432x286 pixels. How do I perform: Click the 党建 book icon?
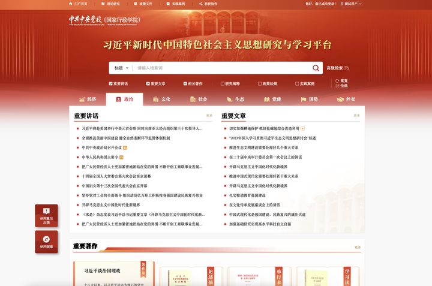[x=266, y=100]
